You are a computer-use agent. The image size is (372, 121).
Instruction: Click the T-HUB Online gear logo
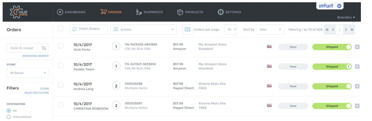pos(19,12)
